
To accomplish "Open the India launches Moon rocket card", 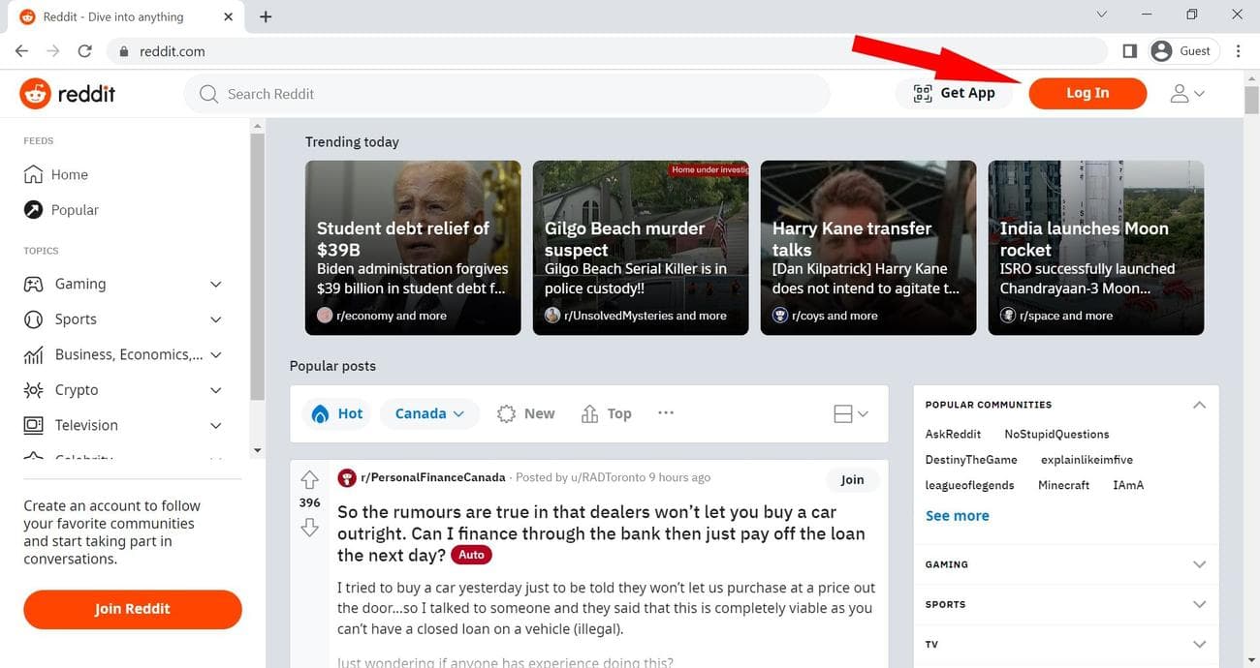I will 1095,248.
